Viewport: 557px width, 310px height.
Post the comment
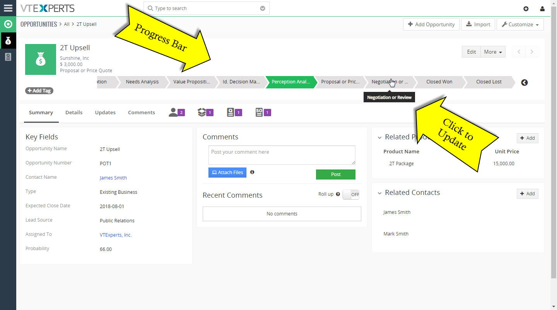pos(336,174)
